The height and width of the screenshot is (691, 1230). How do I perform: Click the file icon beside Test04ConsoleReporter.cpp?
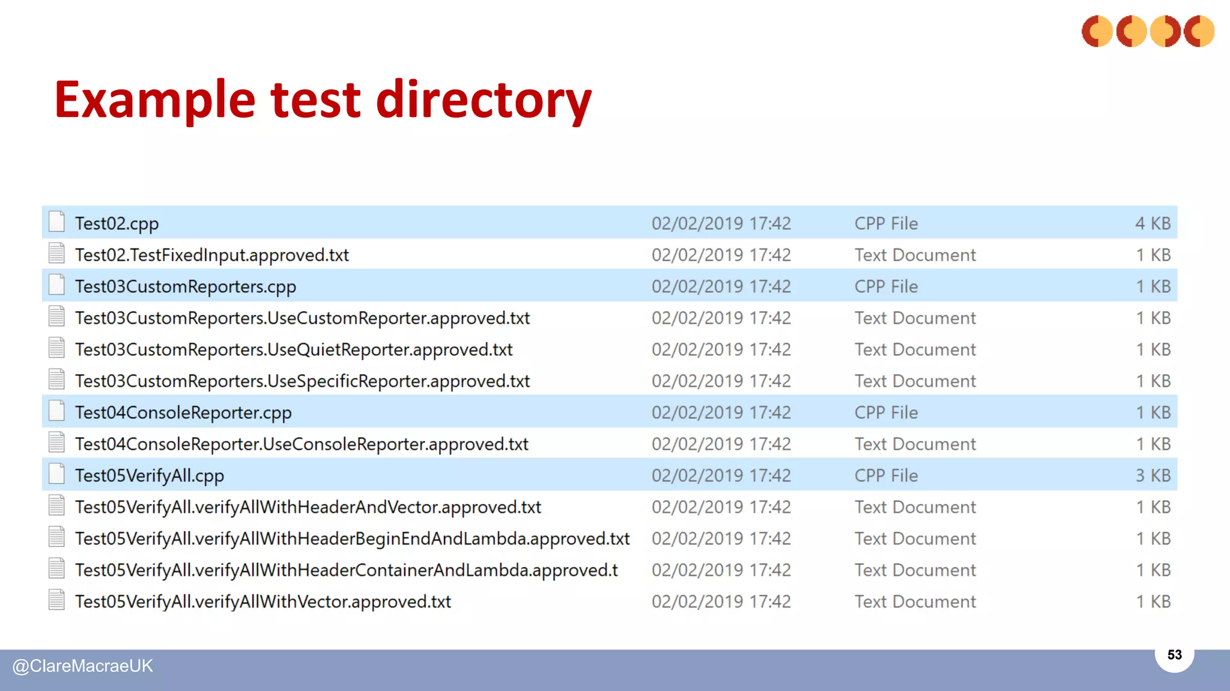(56, 411)
